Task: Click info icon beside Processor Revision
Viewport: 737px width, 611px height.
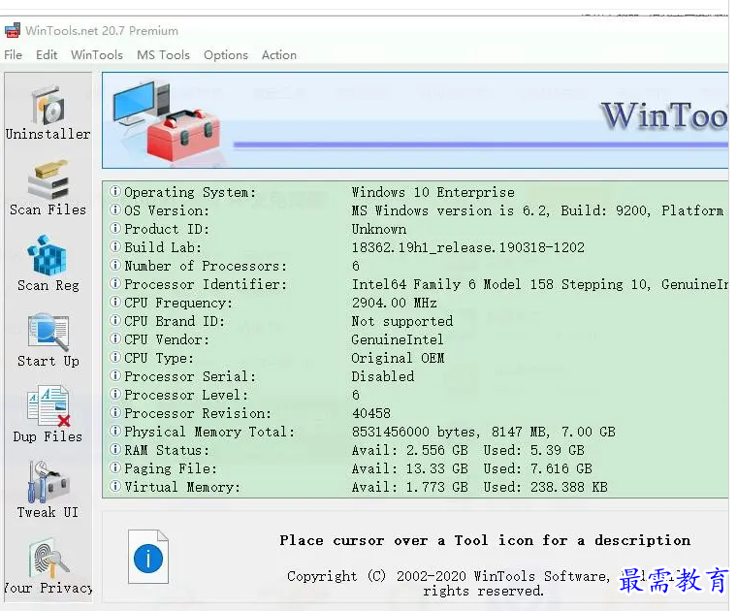Action: click(x=115, y=412)
